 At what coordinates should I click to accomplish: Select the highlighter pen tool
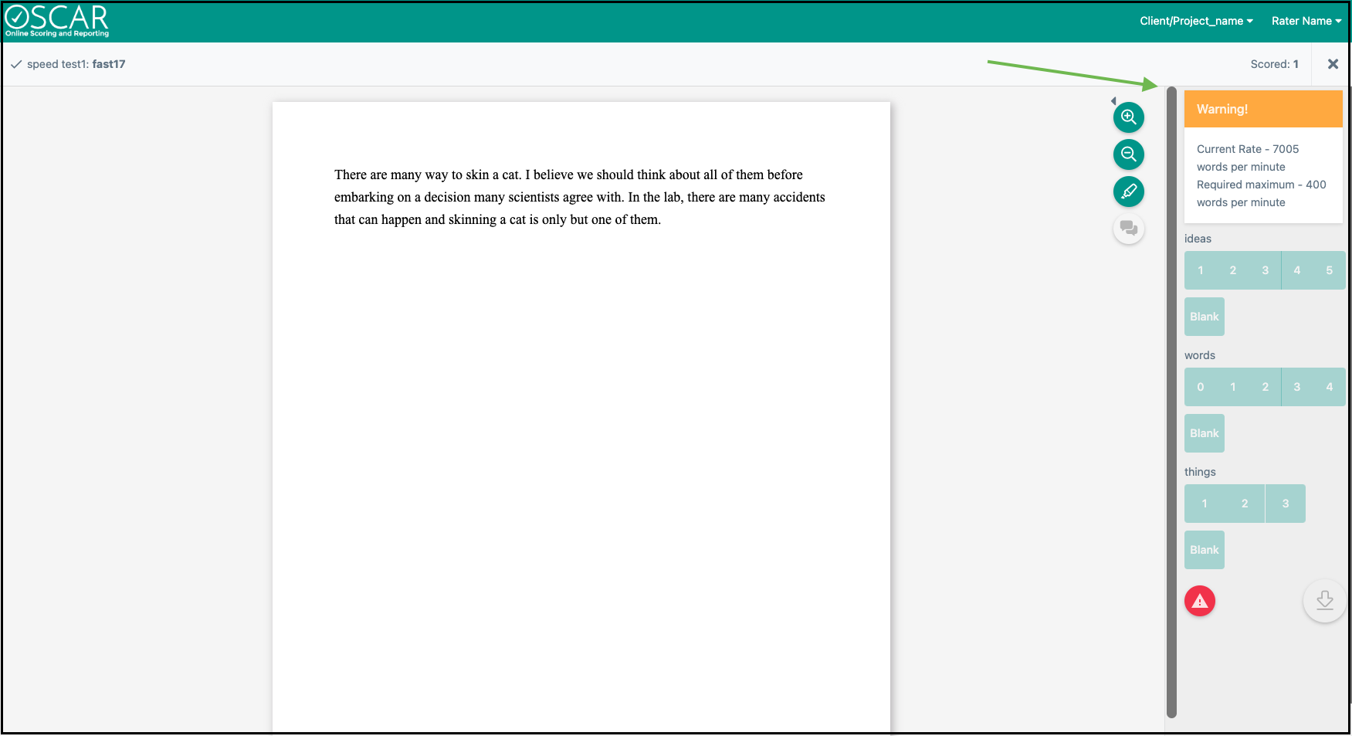[x=1128, y=192]
